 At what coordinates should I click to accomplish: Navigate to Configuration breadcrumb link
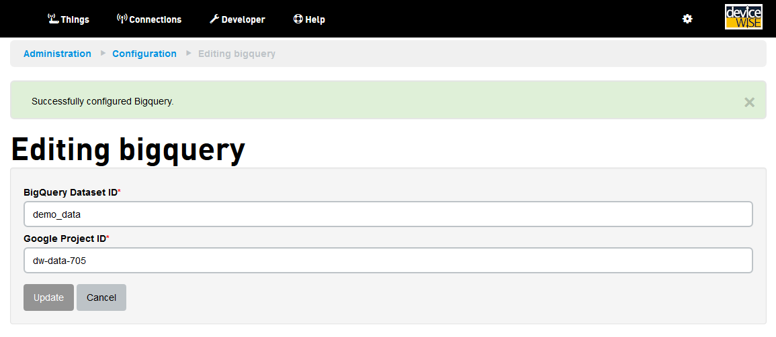pyautogui.click(x=144, y=54)
